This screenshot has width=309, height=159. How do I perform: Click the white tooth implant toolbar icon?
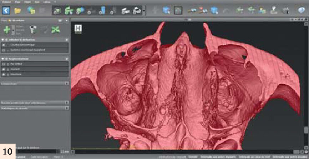pyautogui.click(x=274, y=10)
